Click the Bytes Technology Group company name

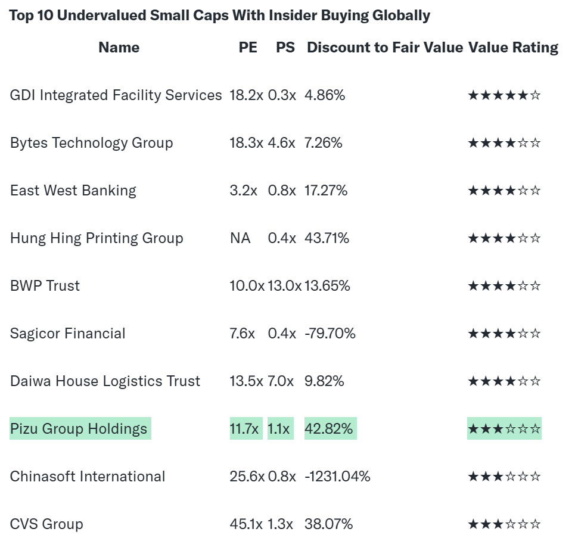91,143
